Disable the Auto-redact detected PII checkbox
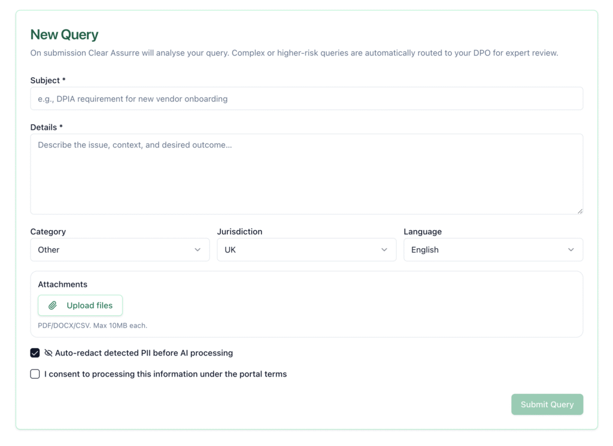Screen dimensions: 613x446 [35, 353]
